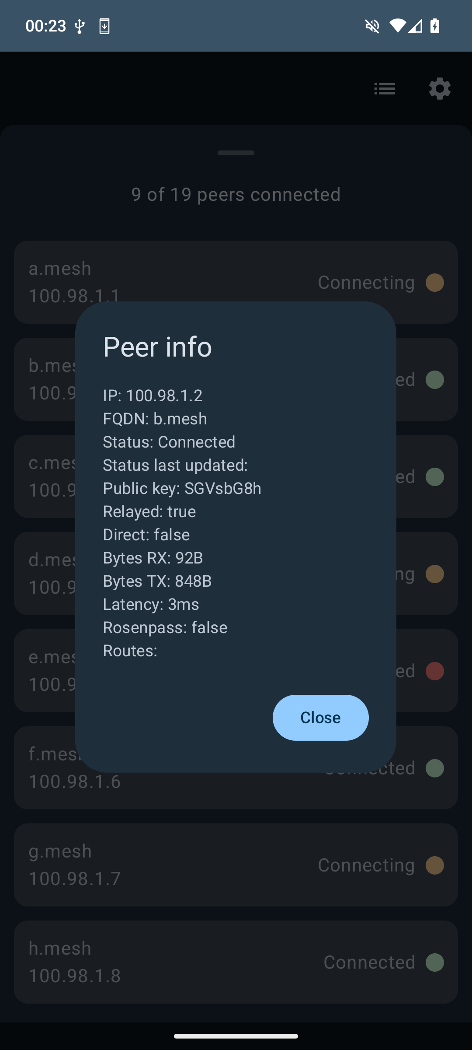Tap the Public key line in dialog

point(182,488)
